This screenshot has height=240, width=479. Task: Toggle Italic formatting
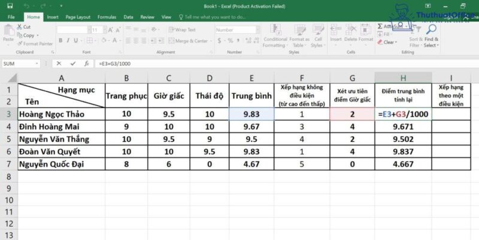tap(68, 40)
